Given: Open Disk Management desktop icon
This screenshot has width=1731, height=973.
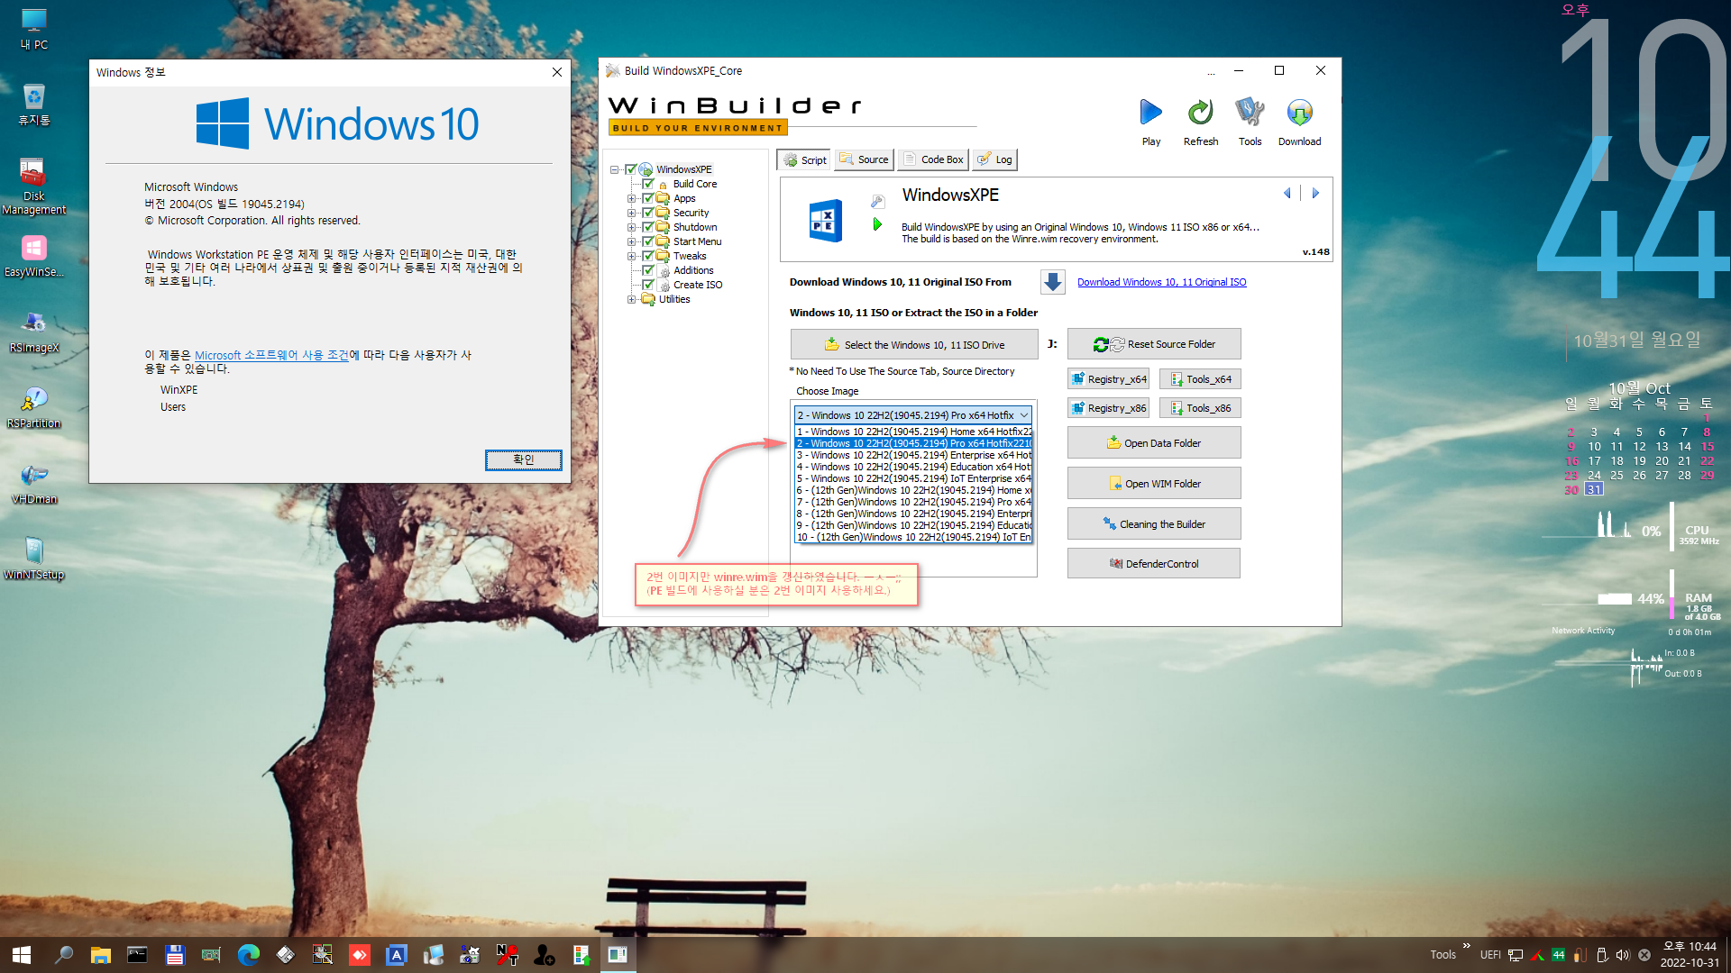Looking at the screenshot, I should 34,186.
